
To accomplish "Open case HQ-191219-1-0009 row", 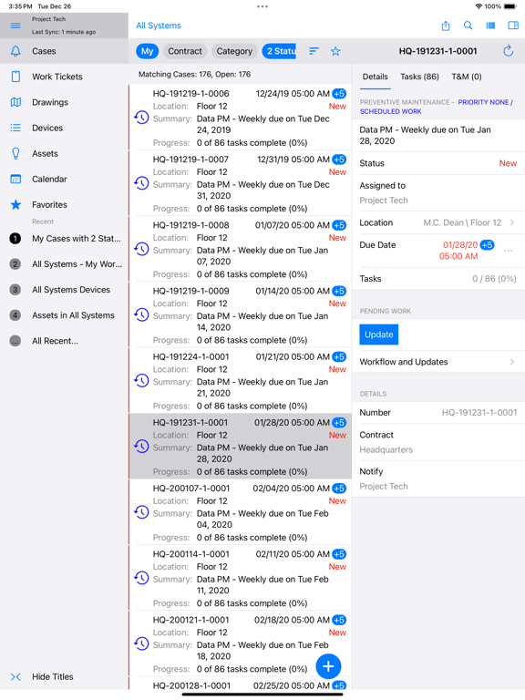I will (241, 314).
